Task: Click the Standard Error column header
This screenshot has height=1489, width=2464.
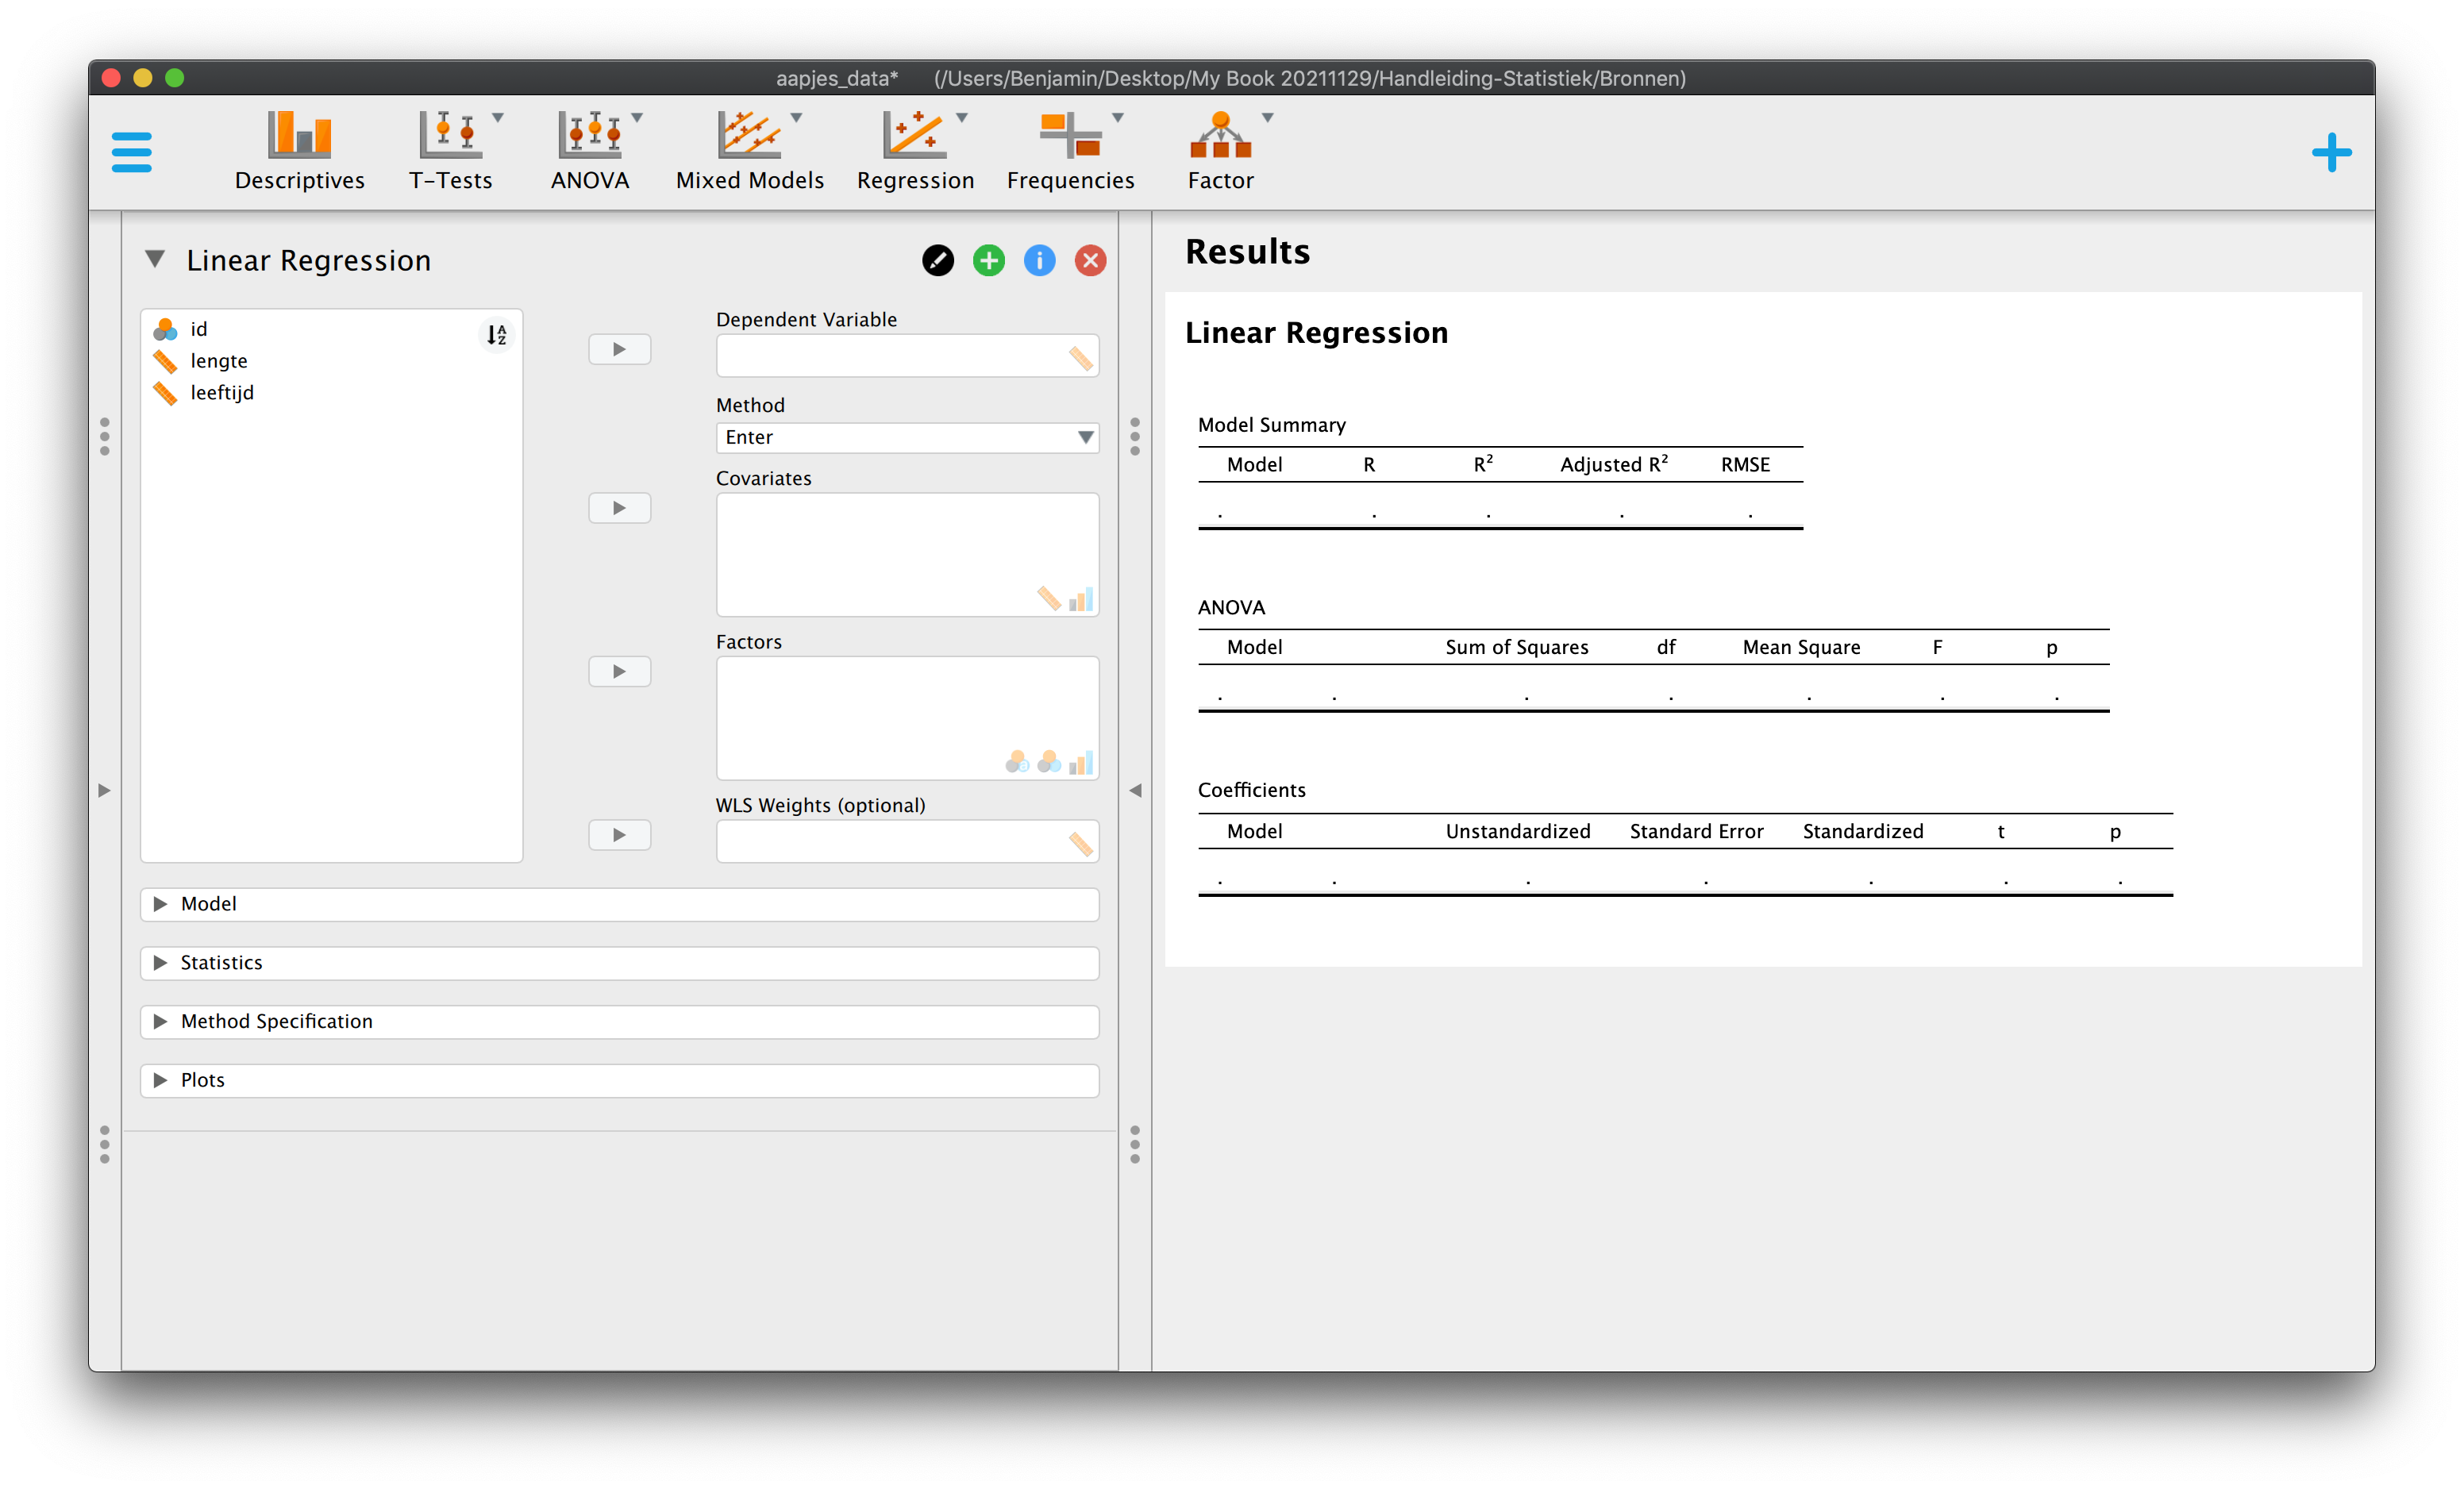Action: (x=1696, y=831)
